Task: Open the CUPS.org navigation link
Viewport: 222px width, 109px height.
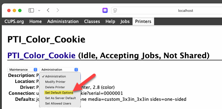Action: 14,21
